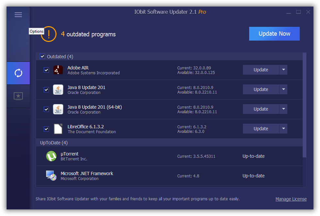Maximize the IObit Software Updater window
The image size is (320, 216).
(298, 12)
